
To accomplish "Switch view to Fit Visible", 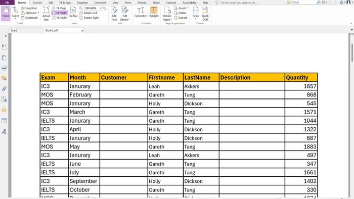I will (60, 18).
